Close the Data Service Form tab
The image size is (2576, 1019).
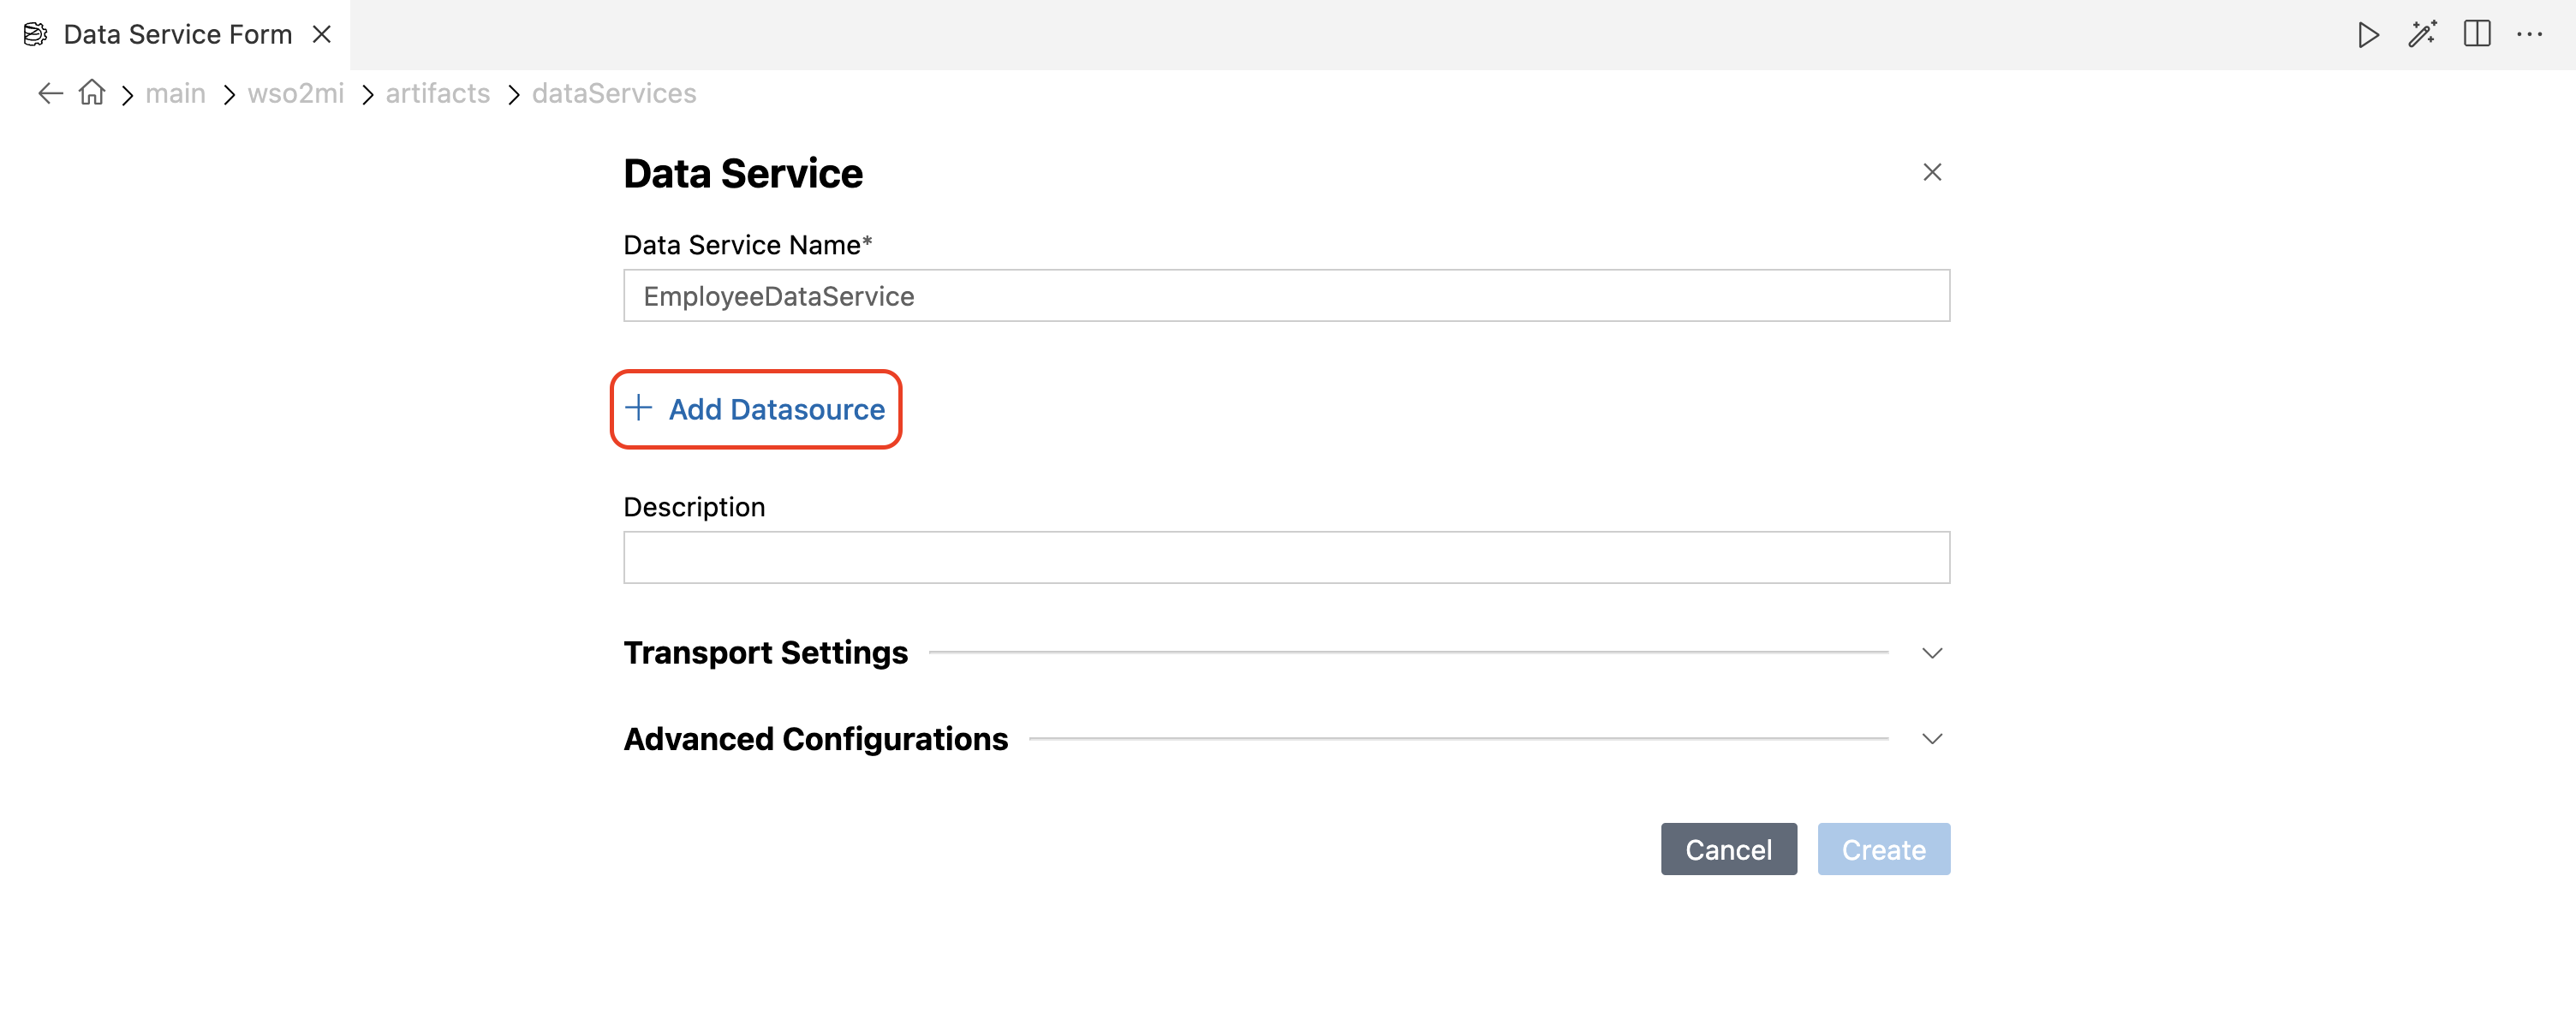pos(322,35)
